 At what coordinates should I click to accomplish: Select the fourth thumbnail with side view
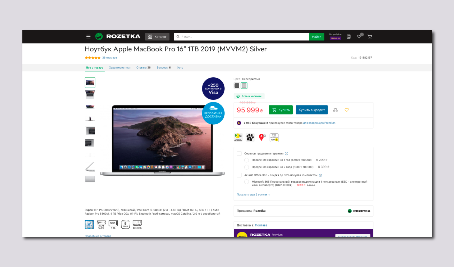[90, 119]
